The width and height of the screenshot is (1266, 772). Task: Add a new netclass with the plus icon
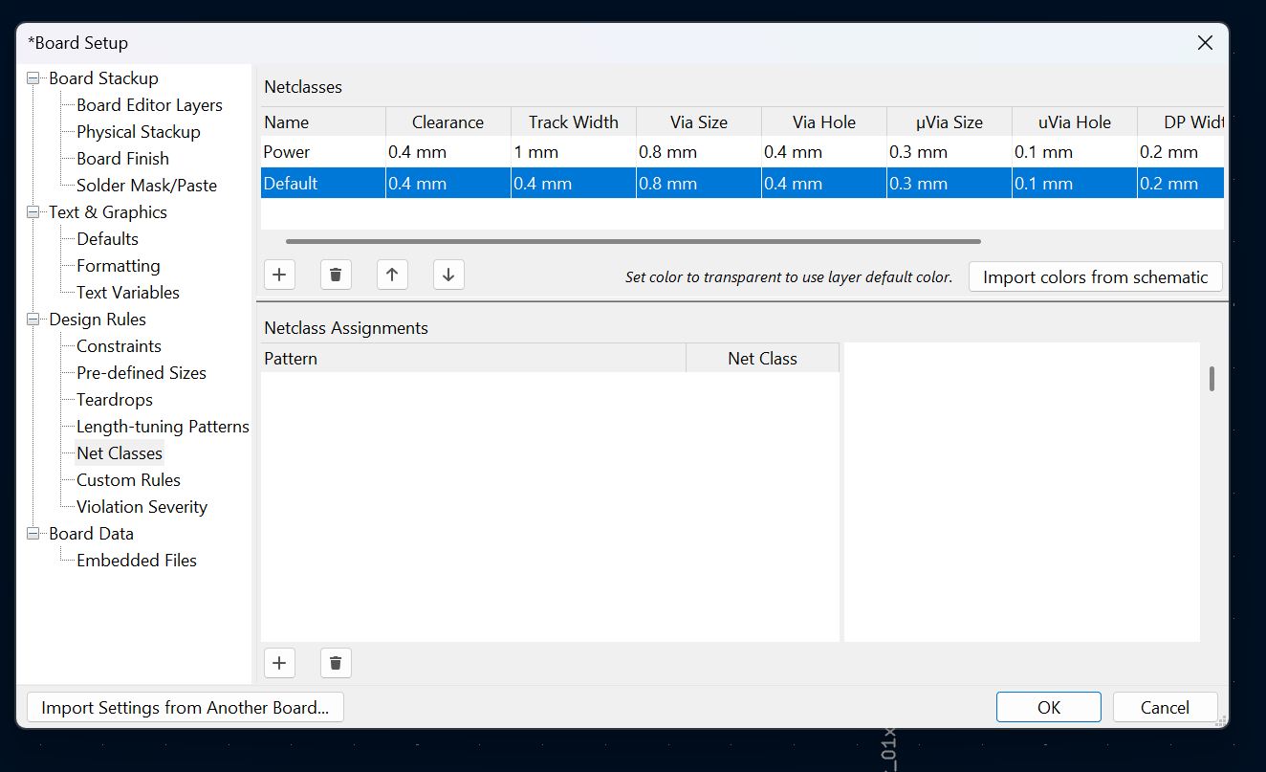point(279,275)
